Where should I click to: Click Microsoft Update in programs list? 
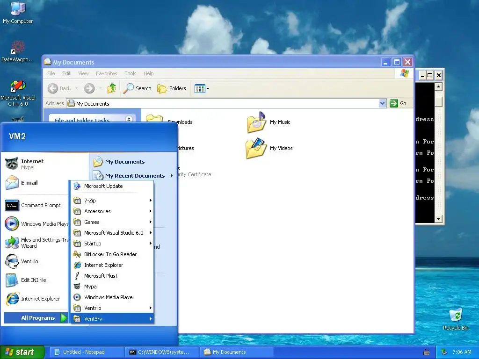112,186
